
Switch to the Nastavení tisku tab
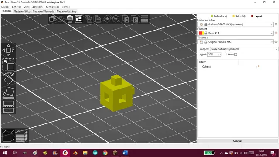pyautogui.click(x=22, y=11)
